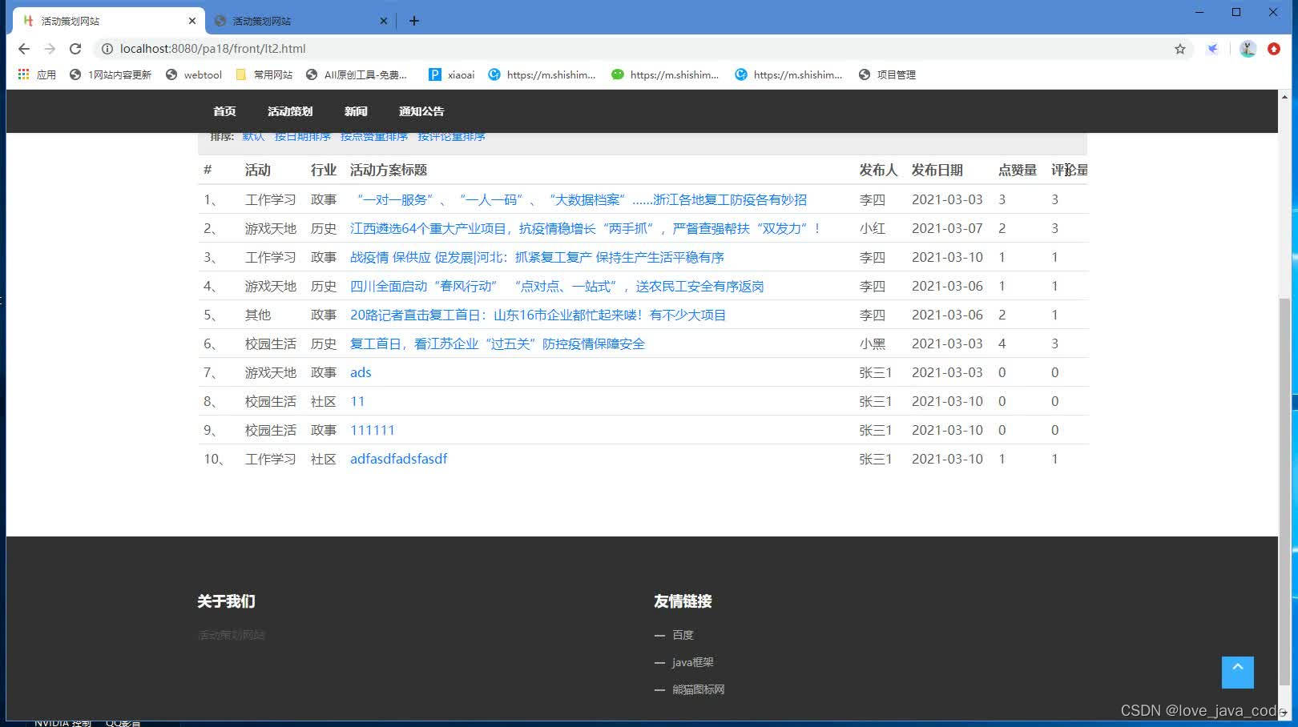Open article 四川全面启动春风行动
Viewport: 1298px width, 727px height.
[x=557, y=286]
